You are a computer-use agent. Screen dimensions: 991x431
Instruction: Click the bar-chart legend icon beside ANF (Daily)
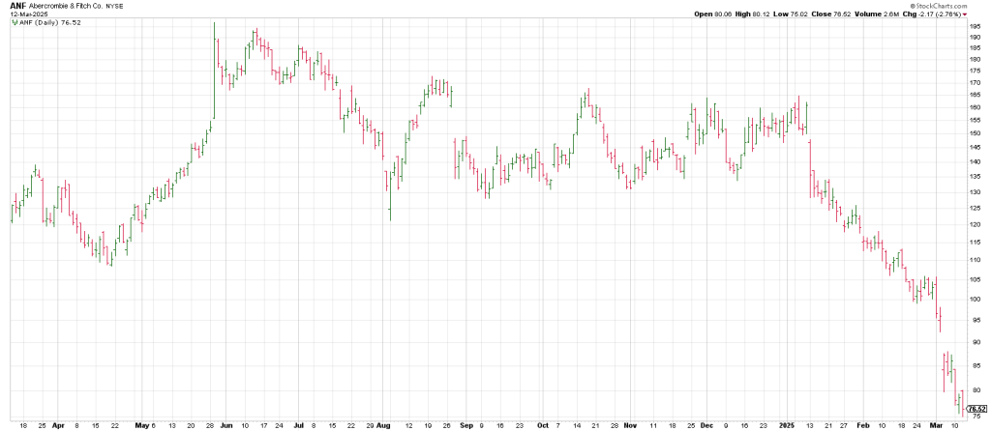click(x=14, y=23)
